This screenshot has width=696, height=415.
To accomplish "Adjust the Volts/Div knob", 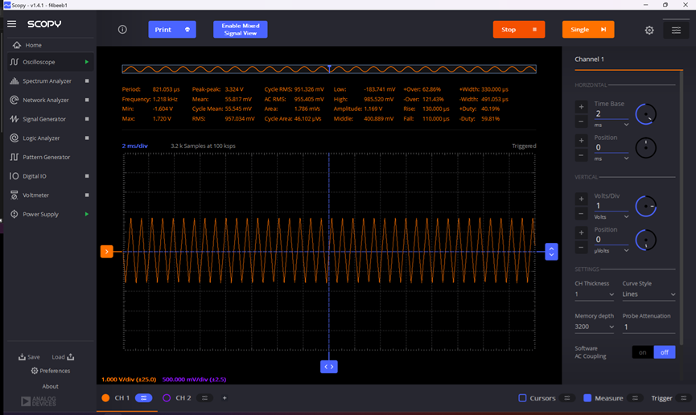I will click(646, 207).
